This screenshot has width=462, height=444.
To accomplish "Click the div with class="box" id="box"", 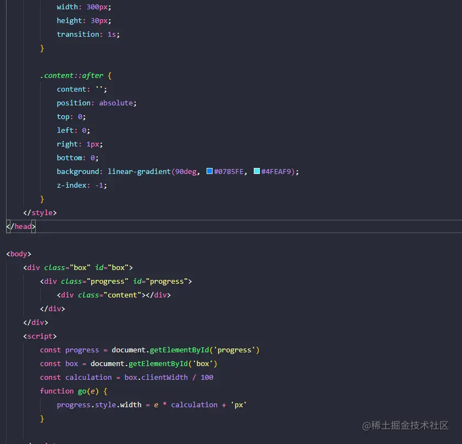I will click(x=78, y=268).
